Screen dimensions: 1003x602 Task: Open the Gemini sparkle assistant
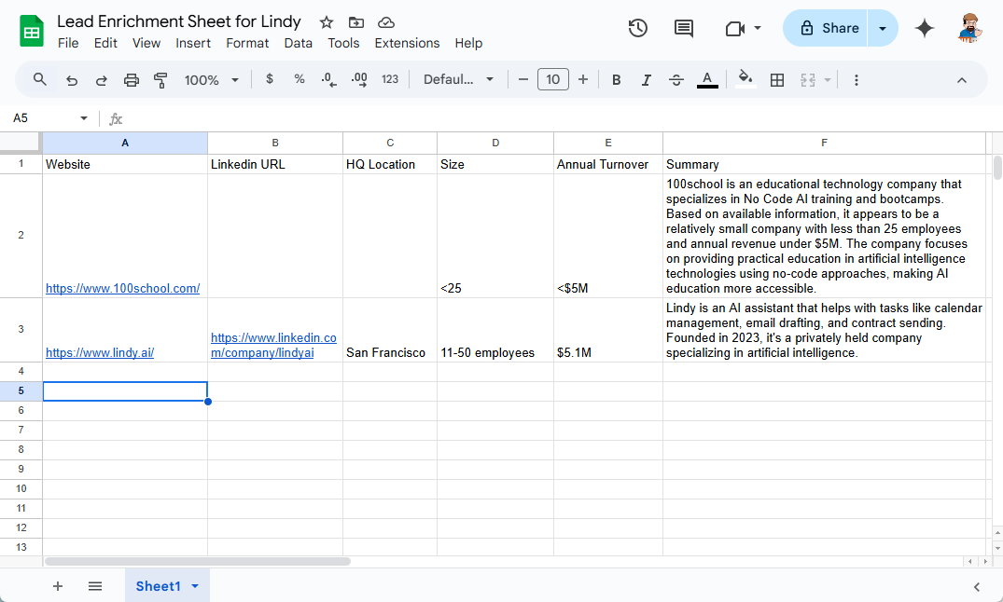925,28
